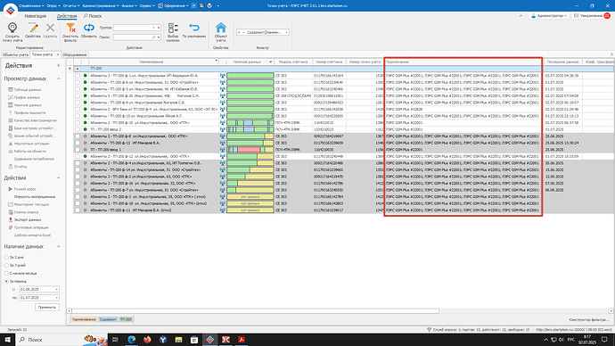Viewport: 615px width, 346px height.
Task: Tick the checkbox of the first table row
Action: point(78,76)
